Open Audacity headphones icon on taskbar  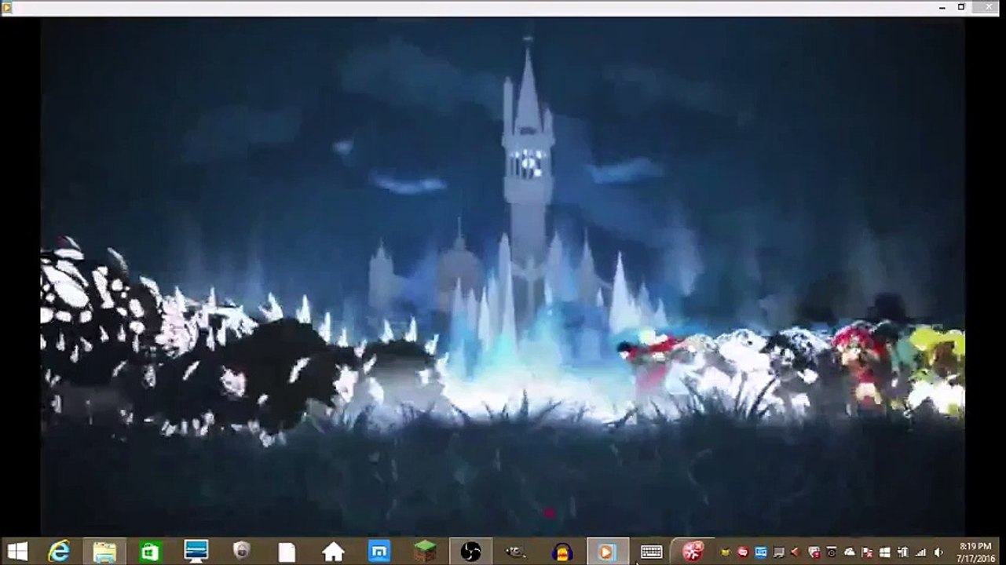(x=562, y=552)
